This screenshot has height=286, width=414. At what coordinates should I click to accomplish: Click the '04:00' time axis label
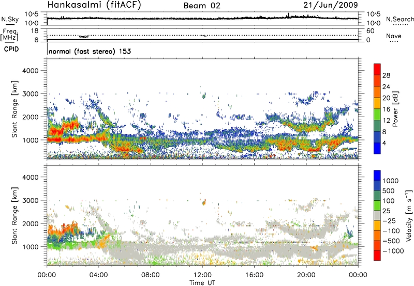[99, 275]
